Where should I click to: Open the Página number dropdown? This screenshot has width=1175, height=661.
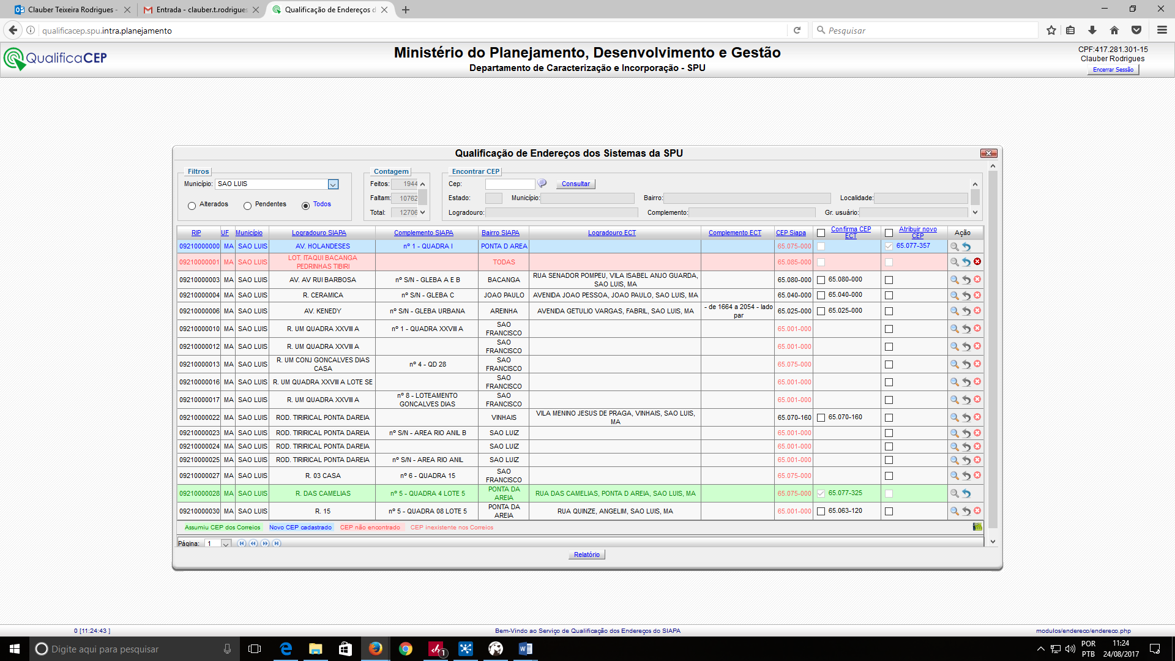tap(226, 543)
